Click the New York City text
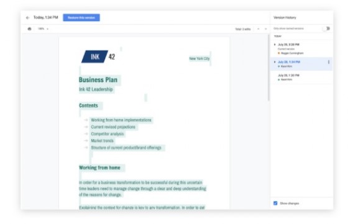Viewport: 348px width, 224px height. 199,58
